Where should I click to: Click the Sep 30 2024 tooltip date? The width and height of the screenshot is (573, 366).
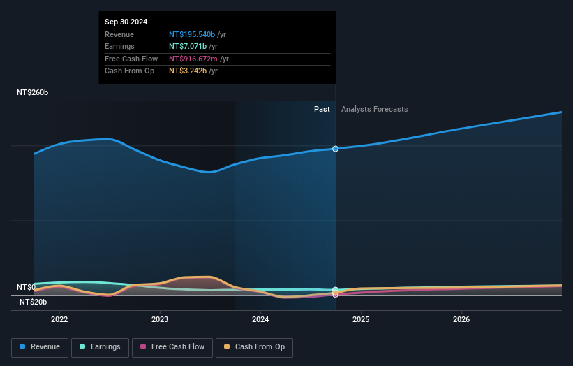click(x=126, y=22)
